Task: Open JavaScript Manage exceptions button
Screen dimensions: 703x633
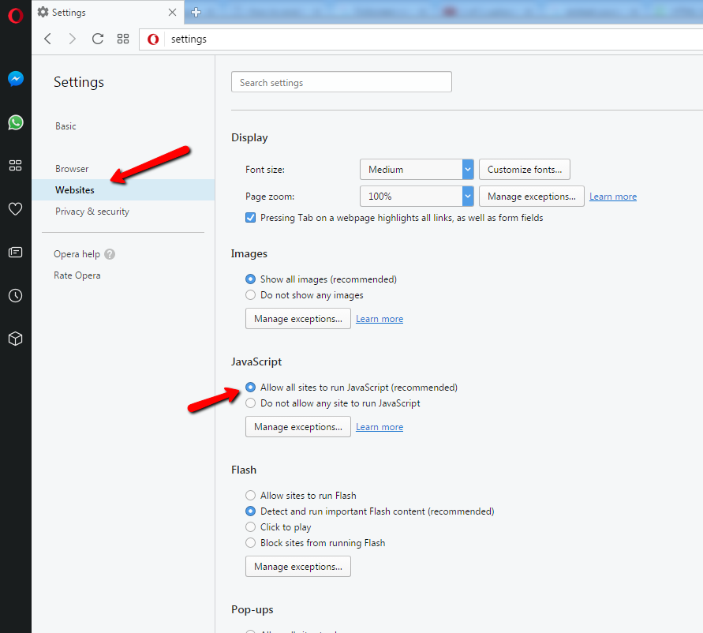Action: tap(298, 427)
